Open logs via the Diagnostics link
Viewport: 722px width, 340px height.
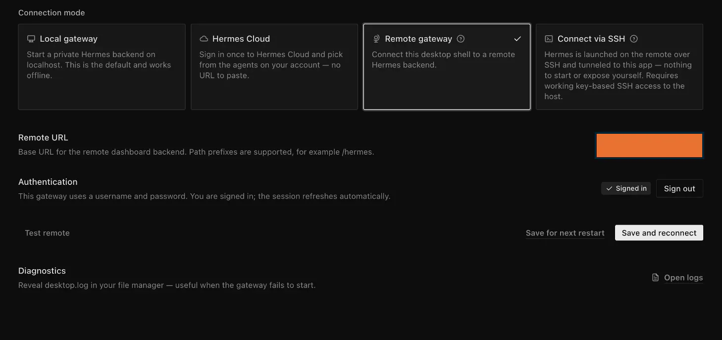683,278
